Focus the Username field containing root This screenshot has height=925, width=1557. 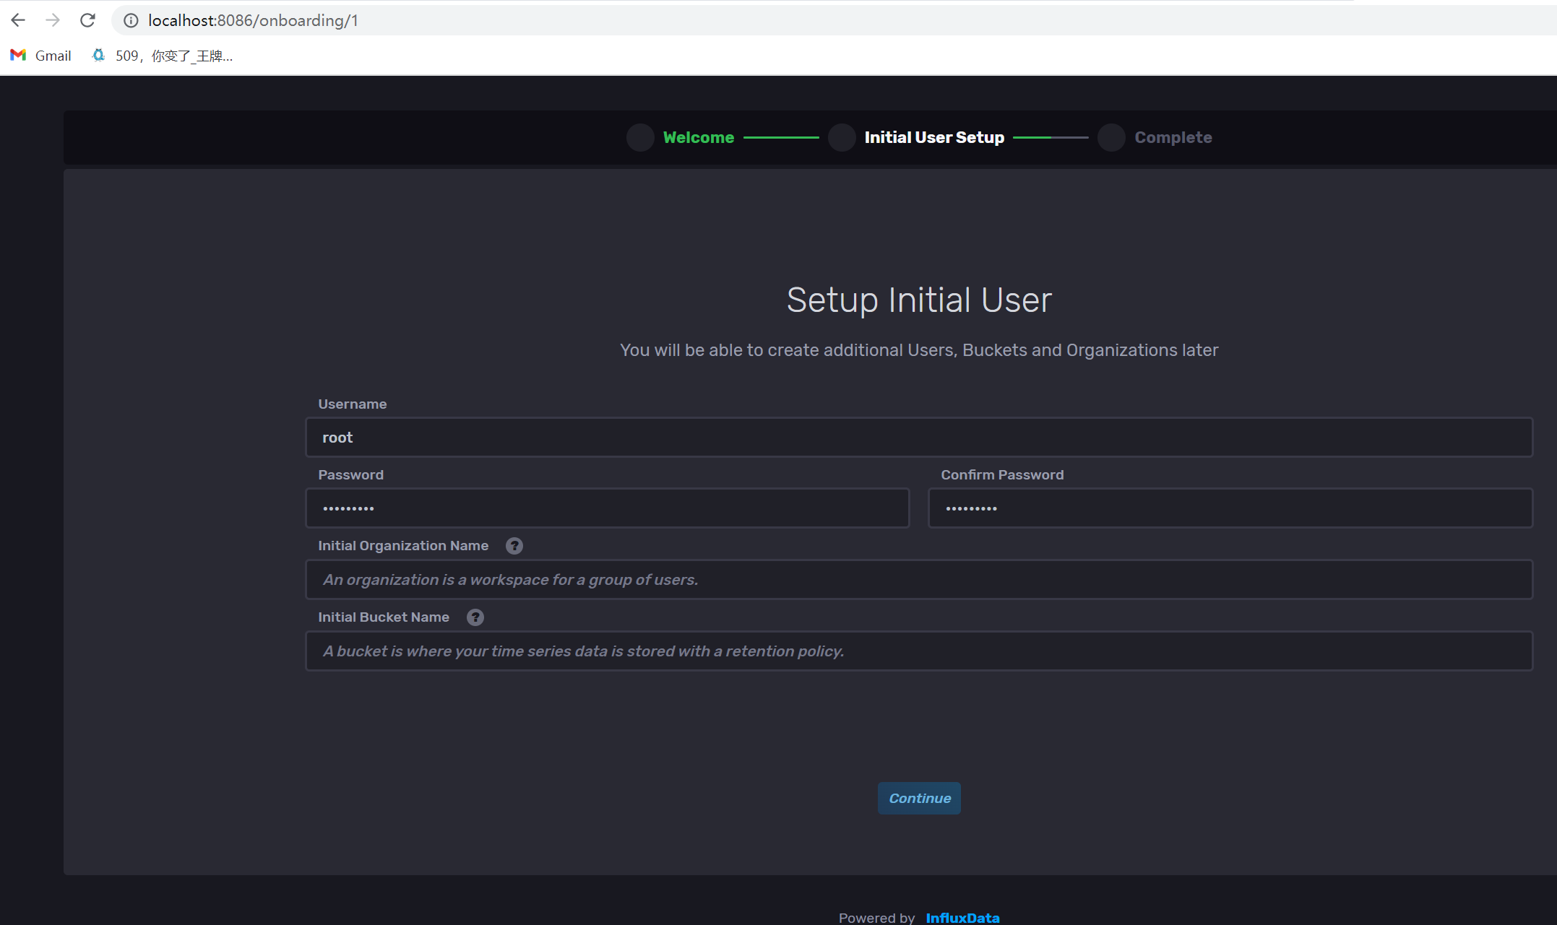point(918,438)
